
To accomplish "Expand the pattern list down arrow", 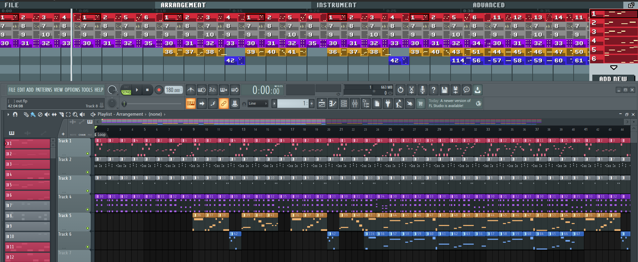I will coord(613,67).
